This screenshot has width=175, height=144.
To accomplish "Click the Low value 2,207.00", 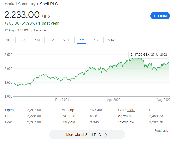I will (34, 122).
